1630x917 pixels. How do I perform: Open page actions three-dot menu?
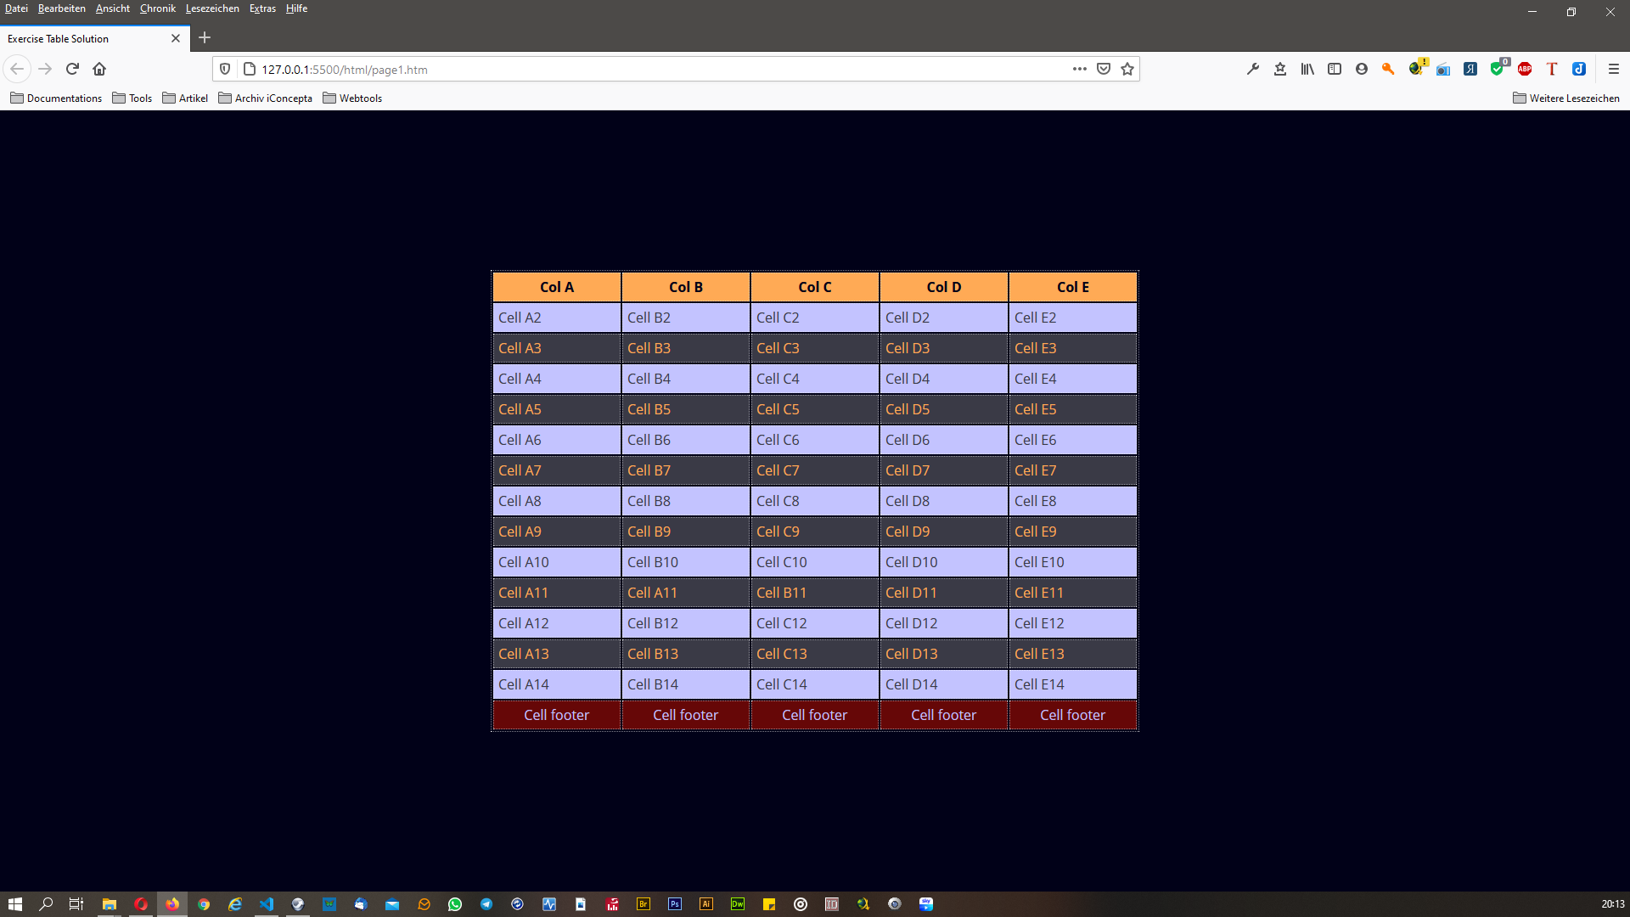click(1080, 69)
